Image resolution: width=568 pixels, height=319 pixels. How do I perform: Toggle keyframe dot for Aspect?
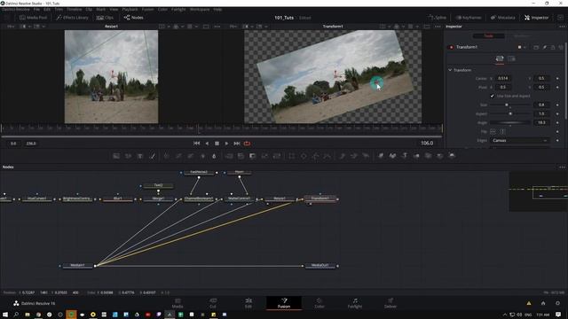(x=557, y=113)
